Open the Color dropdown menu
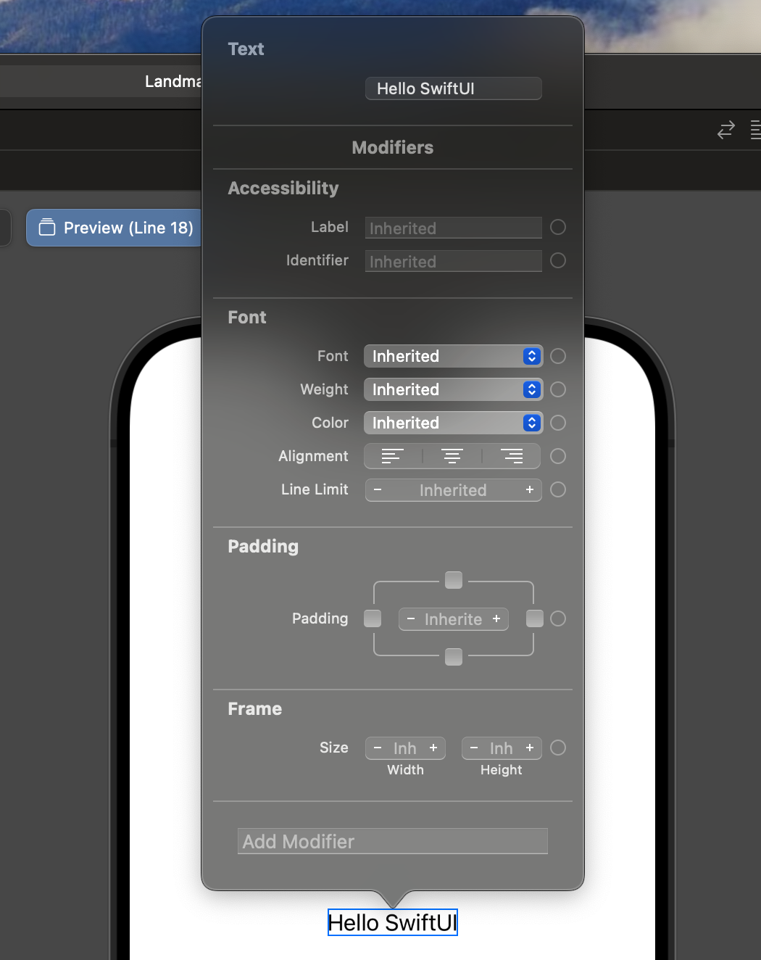The width and height of the screenshot is (761, 960). coord(453,423)
